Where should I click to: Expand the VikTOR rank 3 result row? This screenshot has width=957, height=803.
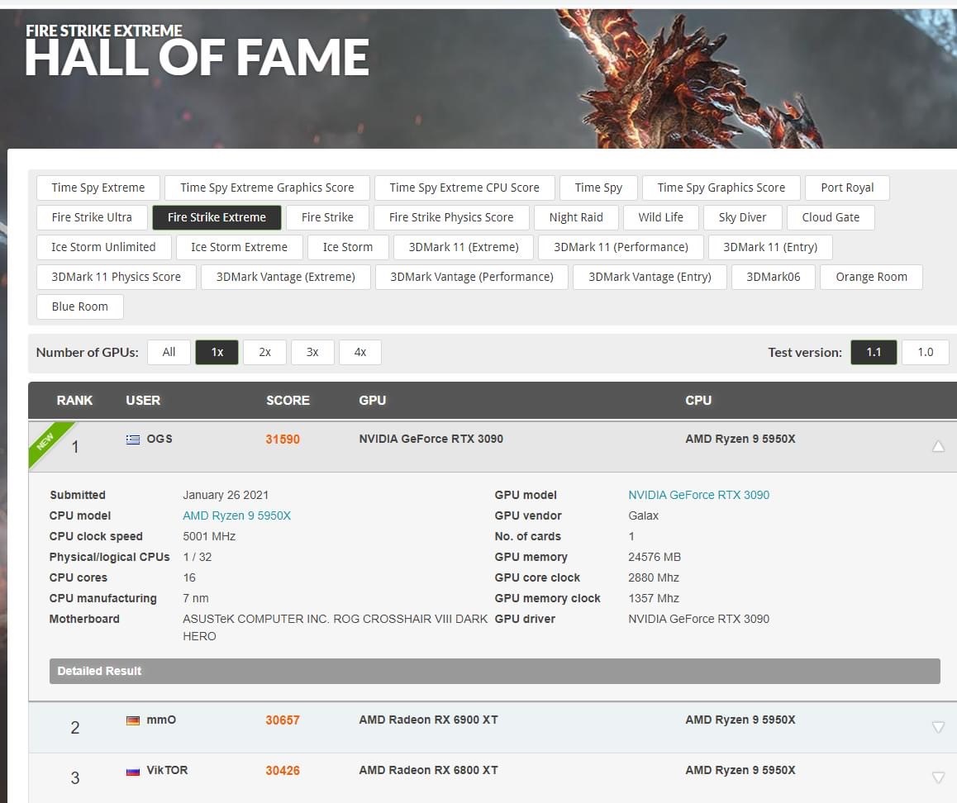938,777
